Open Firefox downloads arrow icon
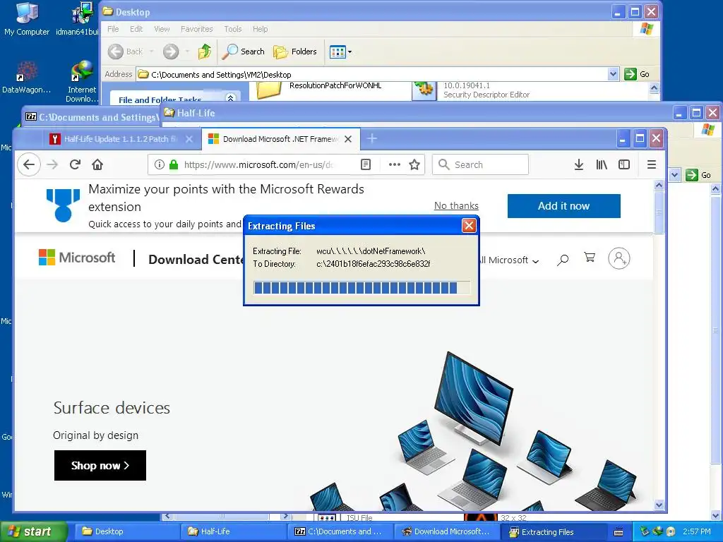 (x=579, y=164)
